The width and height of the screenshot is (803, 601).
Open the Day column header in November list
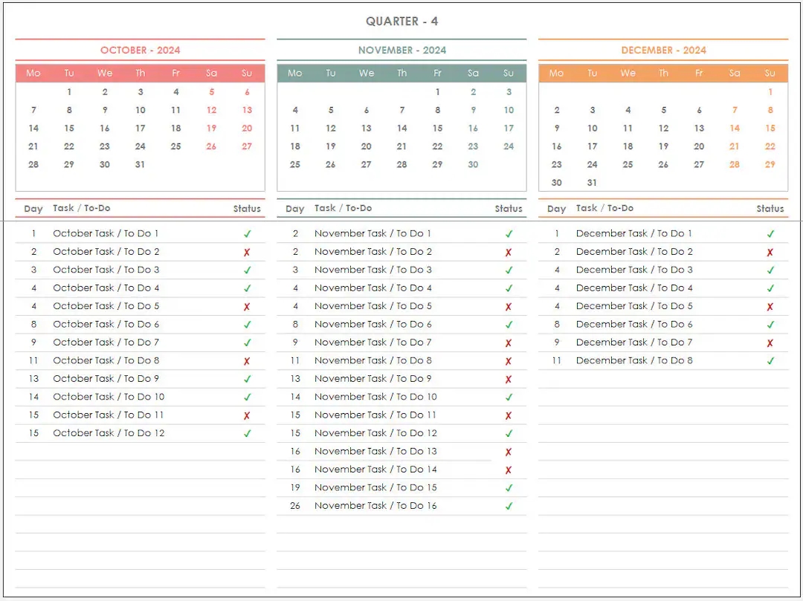tap(294, 209)
